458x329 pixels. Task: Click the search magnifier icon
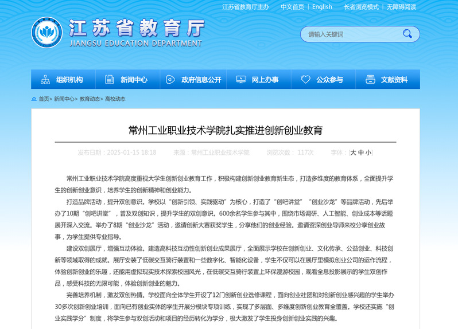click(407, 34)
